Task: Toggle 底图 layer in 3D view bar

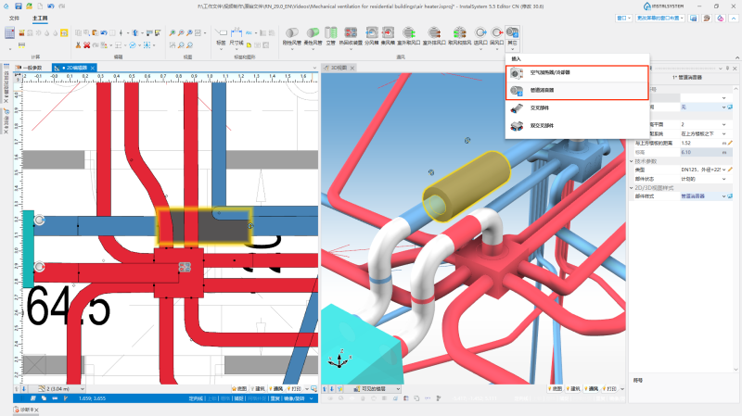Action: coord(555,388)
